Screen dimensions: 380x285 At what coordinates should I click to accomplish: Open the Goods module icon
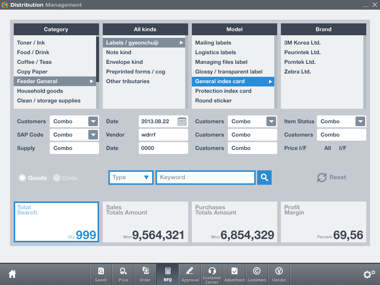click(x=101, y=273)
